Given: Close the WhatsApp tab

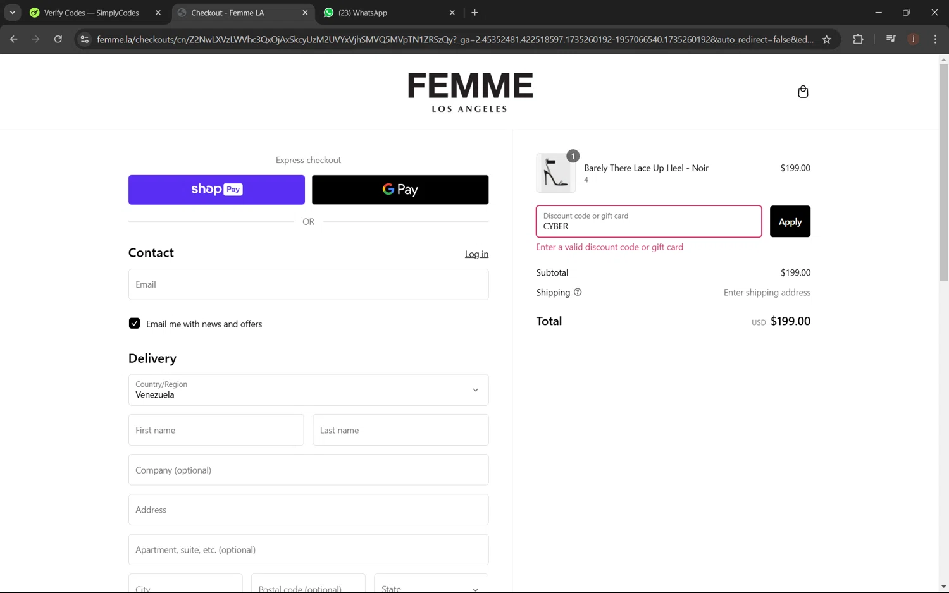Looking at the screenshot, I should (x=452, y=13).
